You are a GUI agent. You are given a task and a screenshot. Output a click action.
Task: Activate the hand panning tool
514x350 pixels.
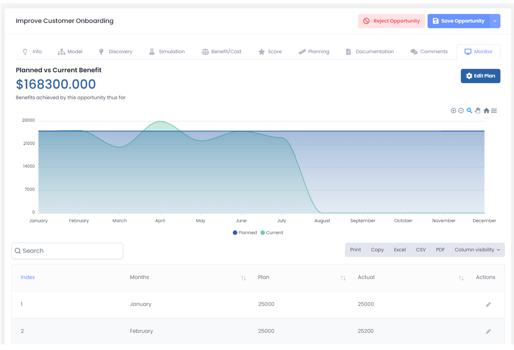click(478, 111)
